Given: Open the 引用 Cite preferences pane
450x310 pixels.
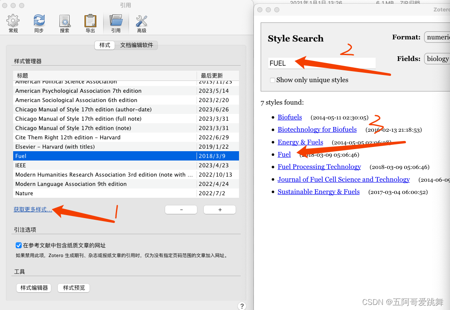Looking at the screenshot, I should [x=115, y=23].
